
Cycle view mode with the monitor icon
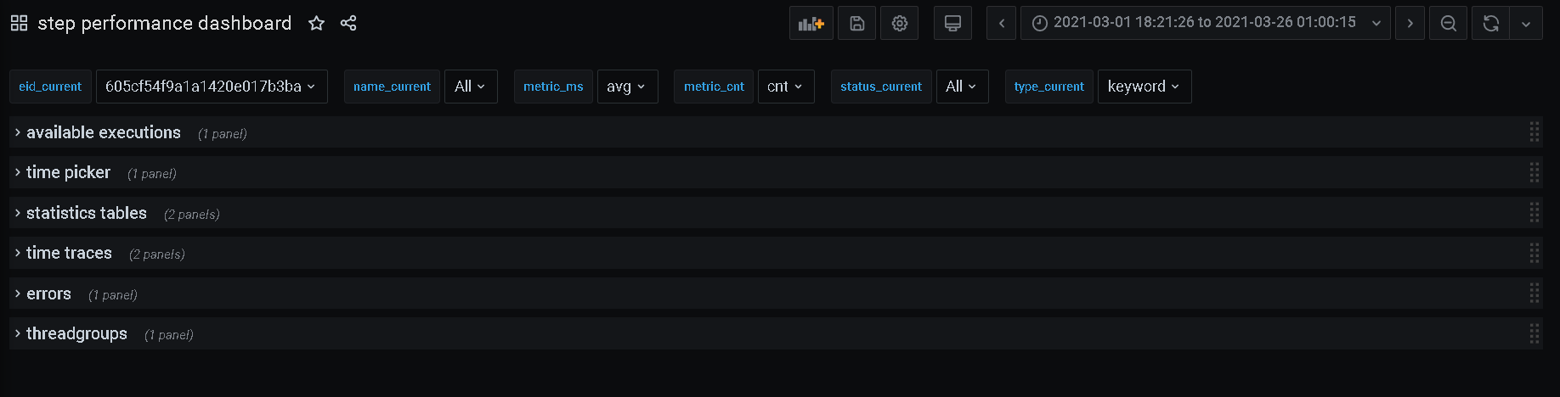pos(952,23)
